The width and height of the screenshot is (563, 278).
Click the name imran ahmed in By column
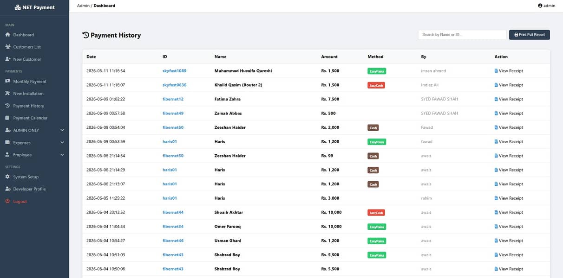[x=433, y=71]
